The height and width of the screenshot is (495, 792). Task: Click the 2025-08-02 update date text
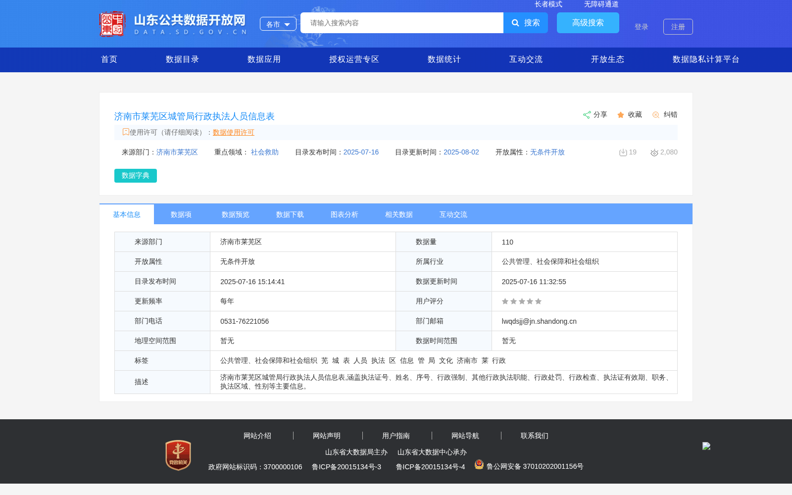[x=461, y=152]
